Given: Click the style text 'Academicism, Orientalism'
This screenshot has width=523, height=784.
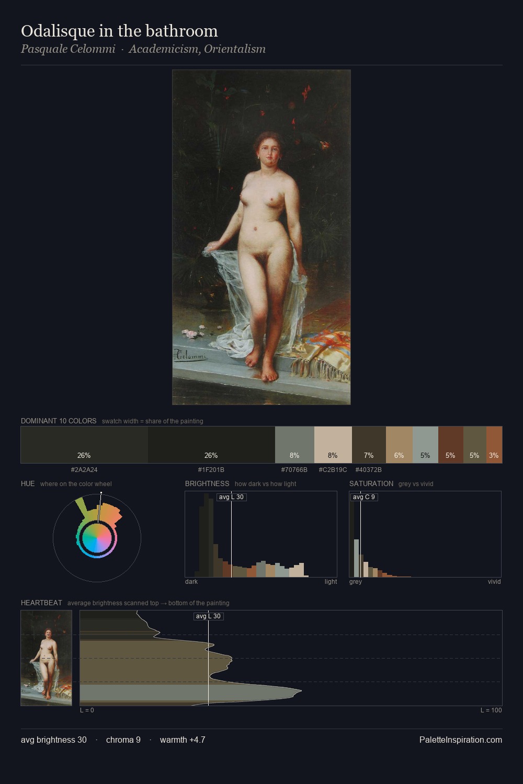Looking at the screenshot, I should 197,49.
